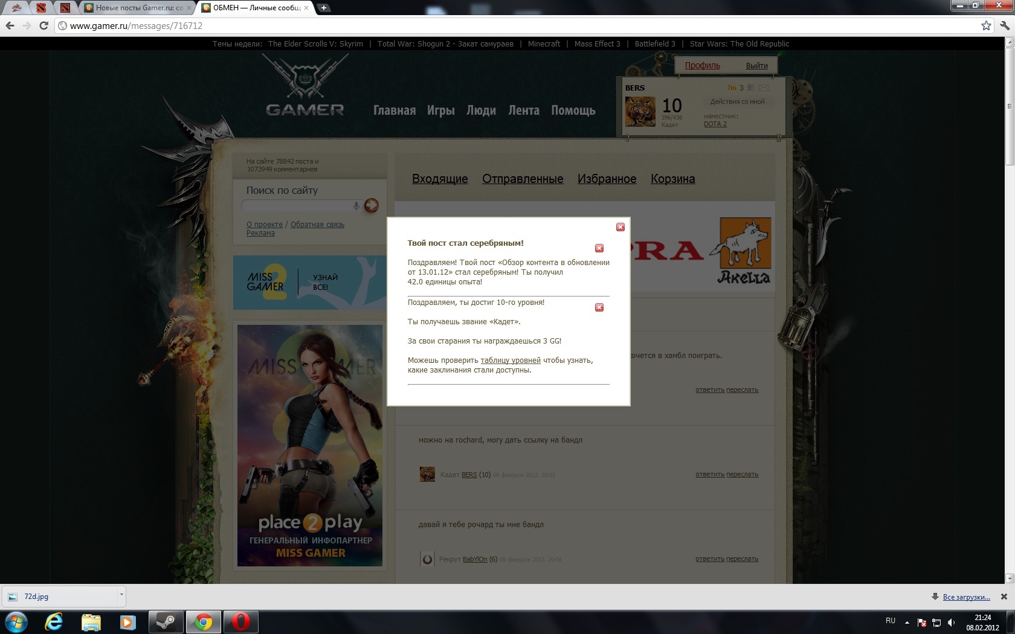Open Люди section in navigation

pos(481,110)
